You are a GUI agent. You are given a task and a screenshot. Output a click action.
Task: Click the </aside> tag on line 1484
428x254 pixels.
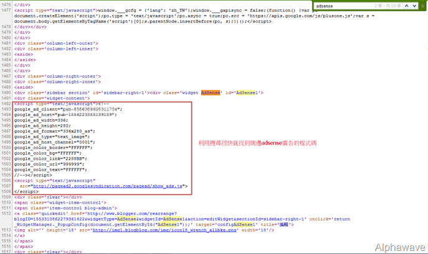coord(25,60)
